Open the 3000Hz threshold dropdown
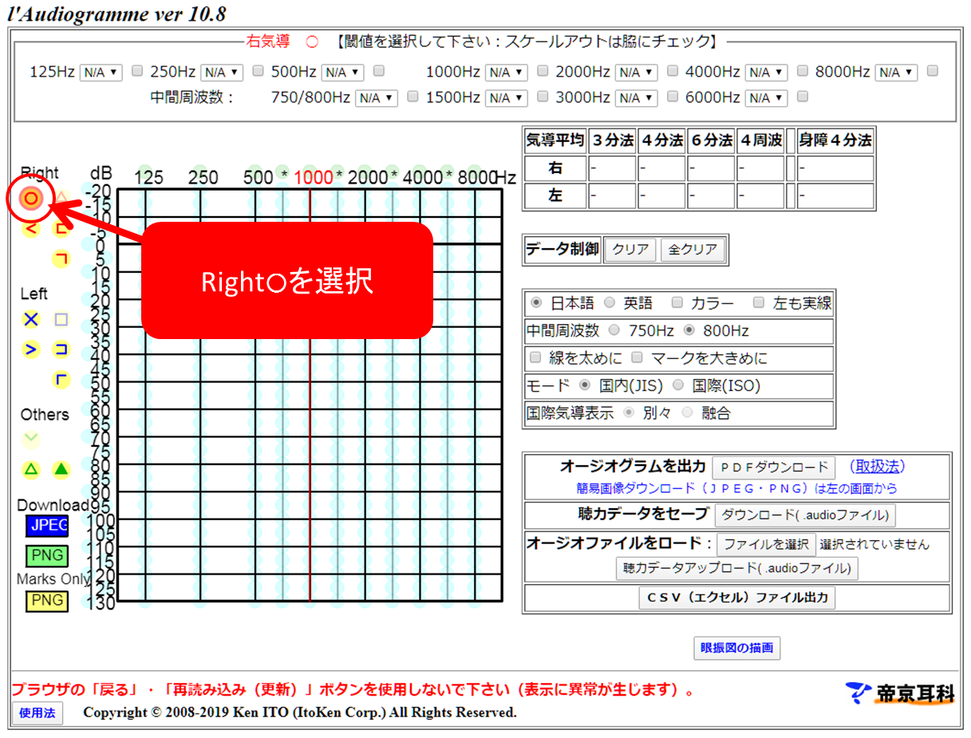 click(x=637, y=97)
